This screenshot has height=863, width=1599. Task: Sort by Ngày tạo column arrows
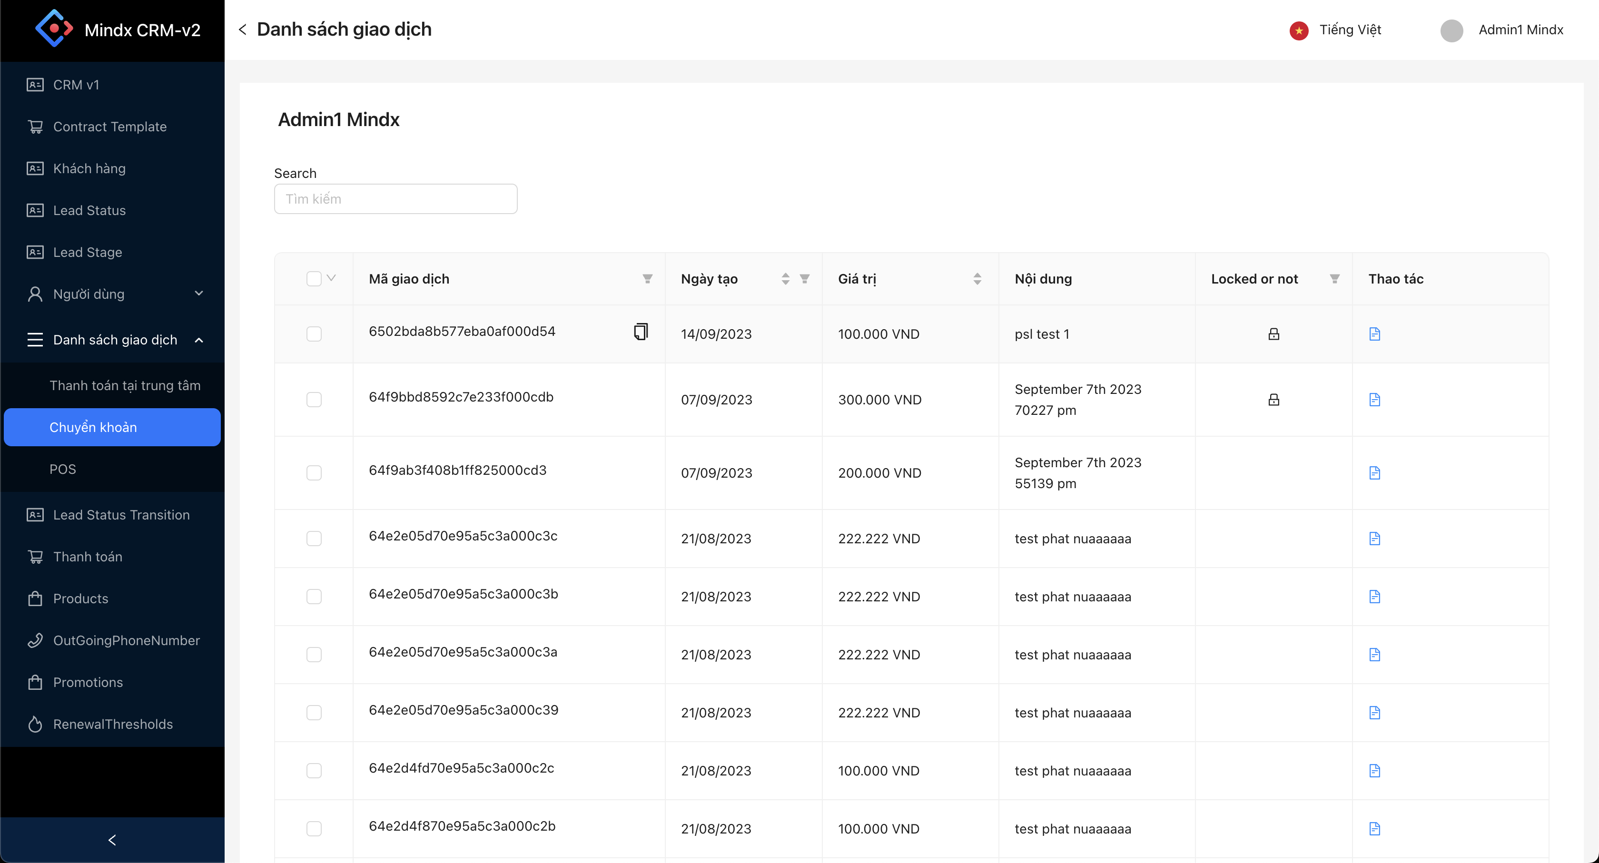pyautogui.click(x=785, y=279)
